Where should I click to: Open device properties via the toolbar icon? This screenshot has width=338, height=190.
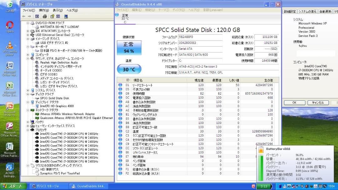pyautogui.click(x=58, y=16)
